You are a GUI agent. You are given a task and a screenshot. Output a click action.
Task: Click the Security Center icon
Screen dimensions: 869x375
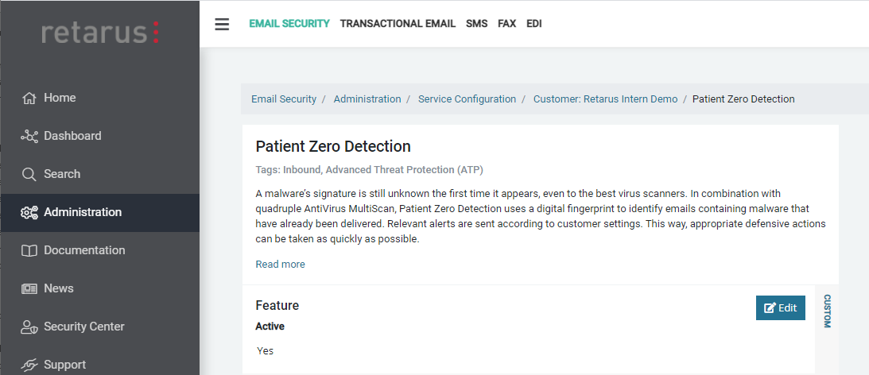pyautogui.click(x=29, y=327)
